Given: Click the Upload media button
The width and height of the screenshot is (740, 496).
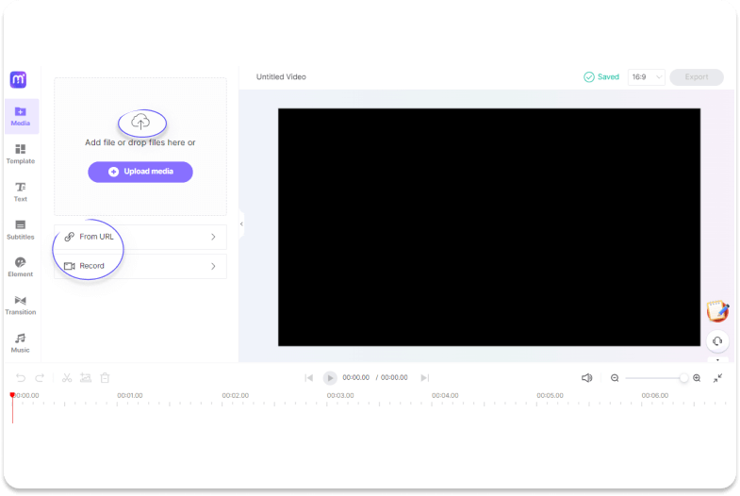Looking at the screenshot, I should (x=140, y=172).
